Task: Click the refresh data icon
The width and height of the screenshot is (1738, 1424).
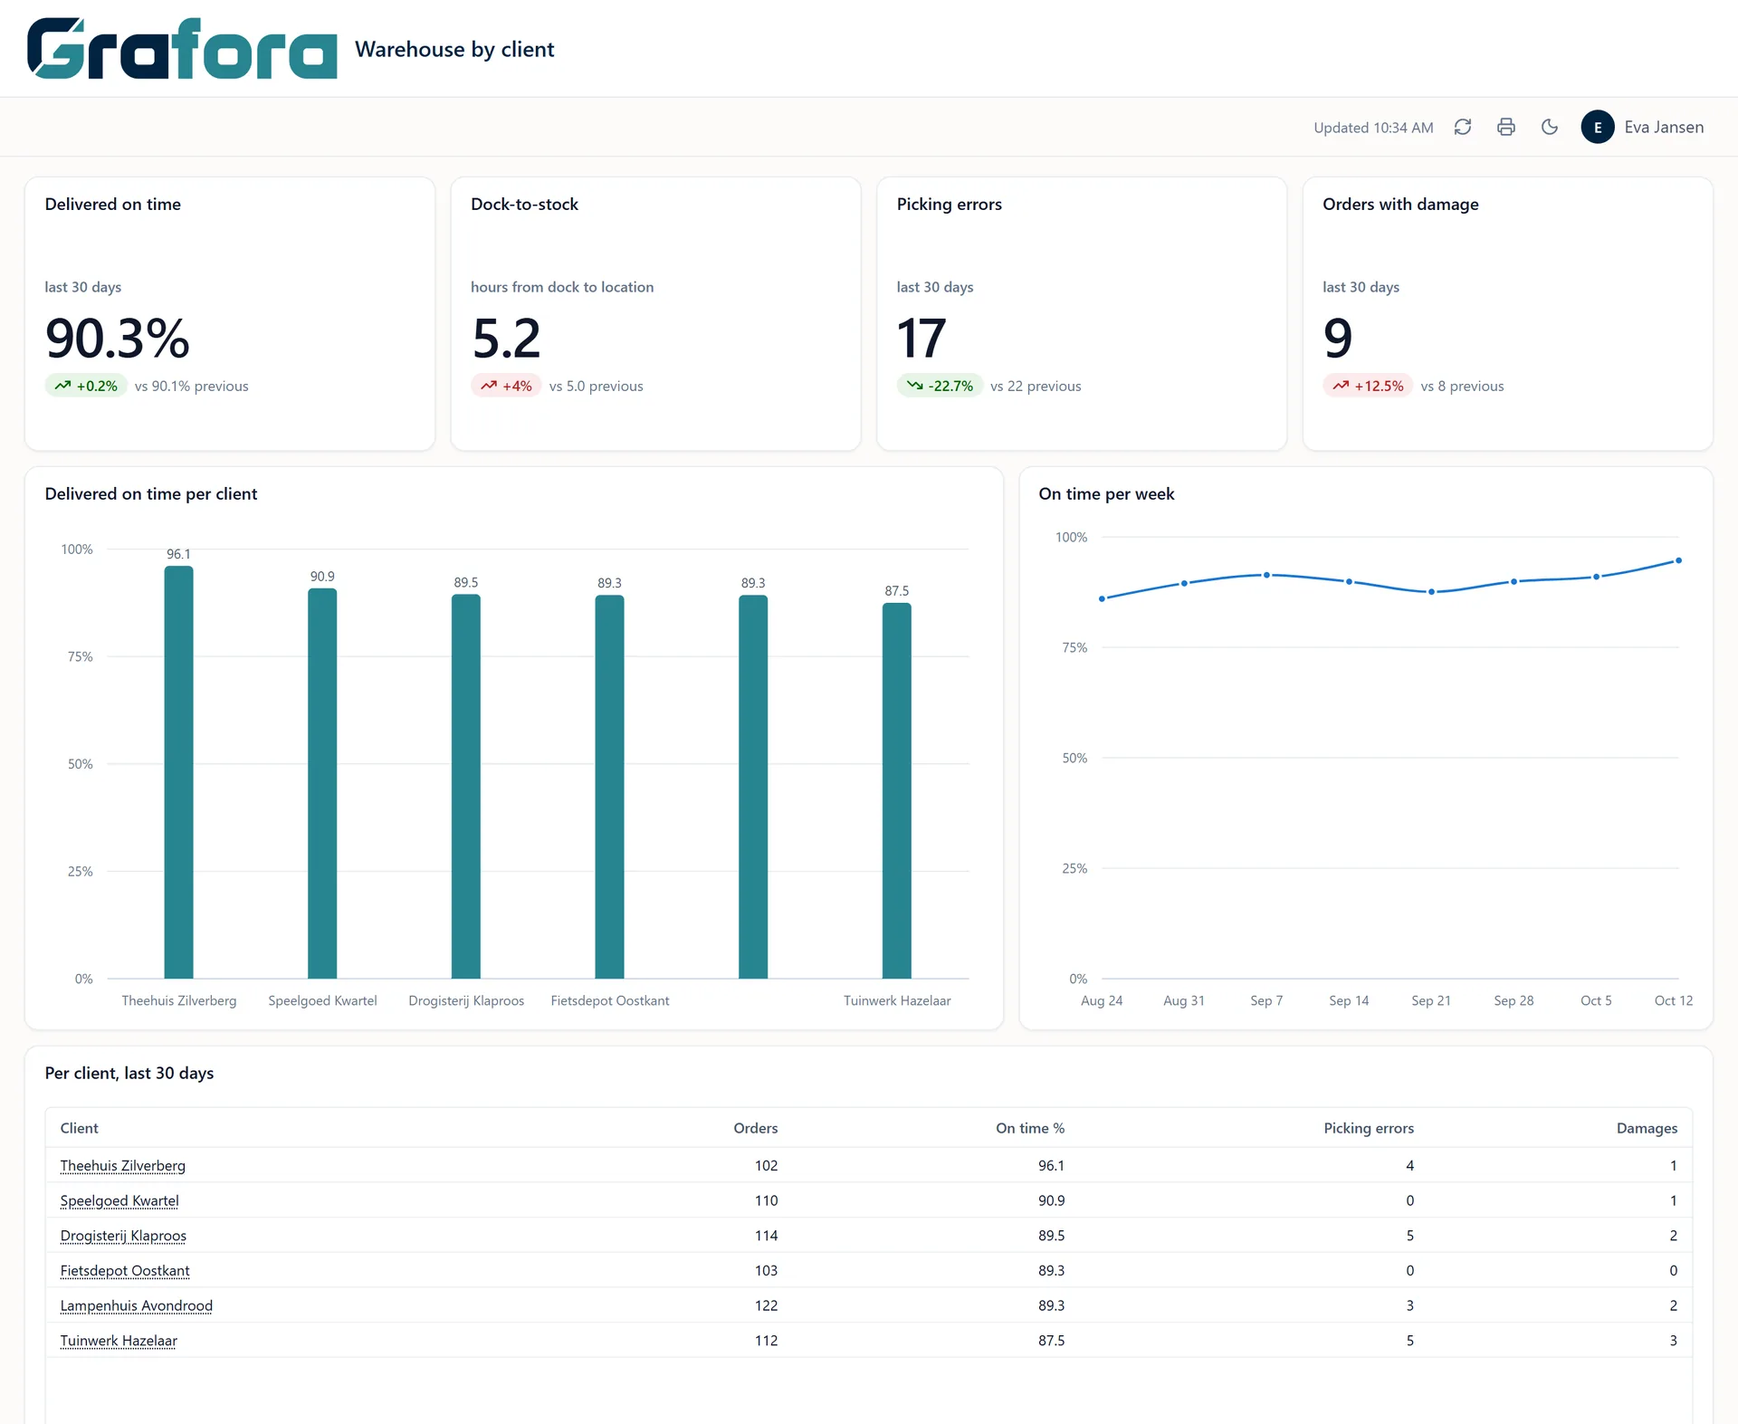Action: coord(1463,128)
